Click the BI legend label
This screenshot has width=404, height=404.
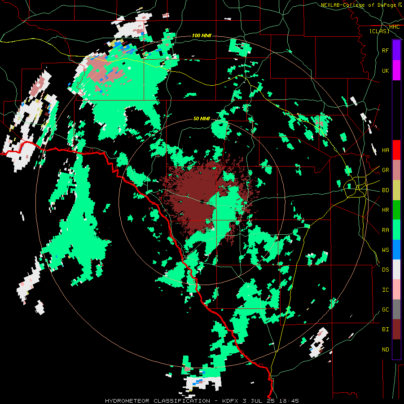(x=386, y=329)
